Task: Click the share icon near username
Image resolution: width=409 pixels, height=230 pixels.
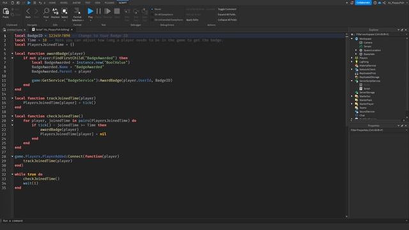Action: [x=384, y=3]
